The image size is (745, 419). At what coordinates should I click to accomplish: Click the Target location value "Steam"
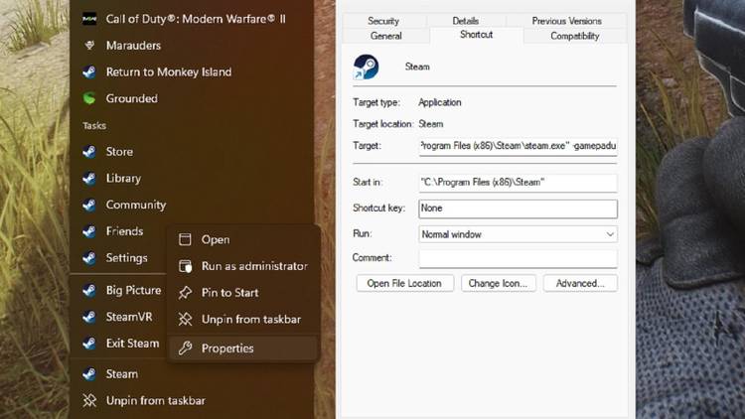[x=431, y=124]
